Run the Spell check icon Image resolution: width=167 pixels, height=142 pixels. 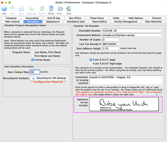pyautogui.click(x=69, y=9)
